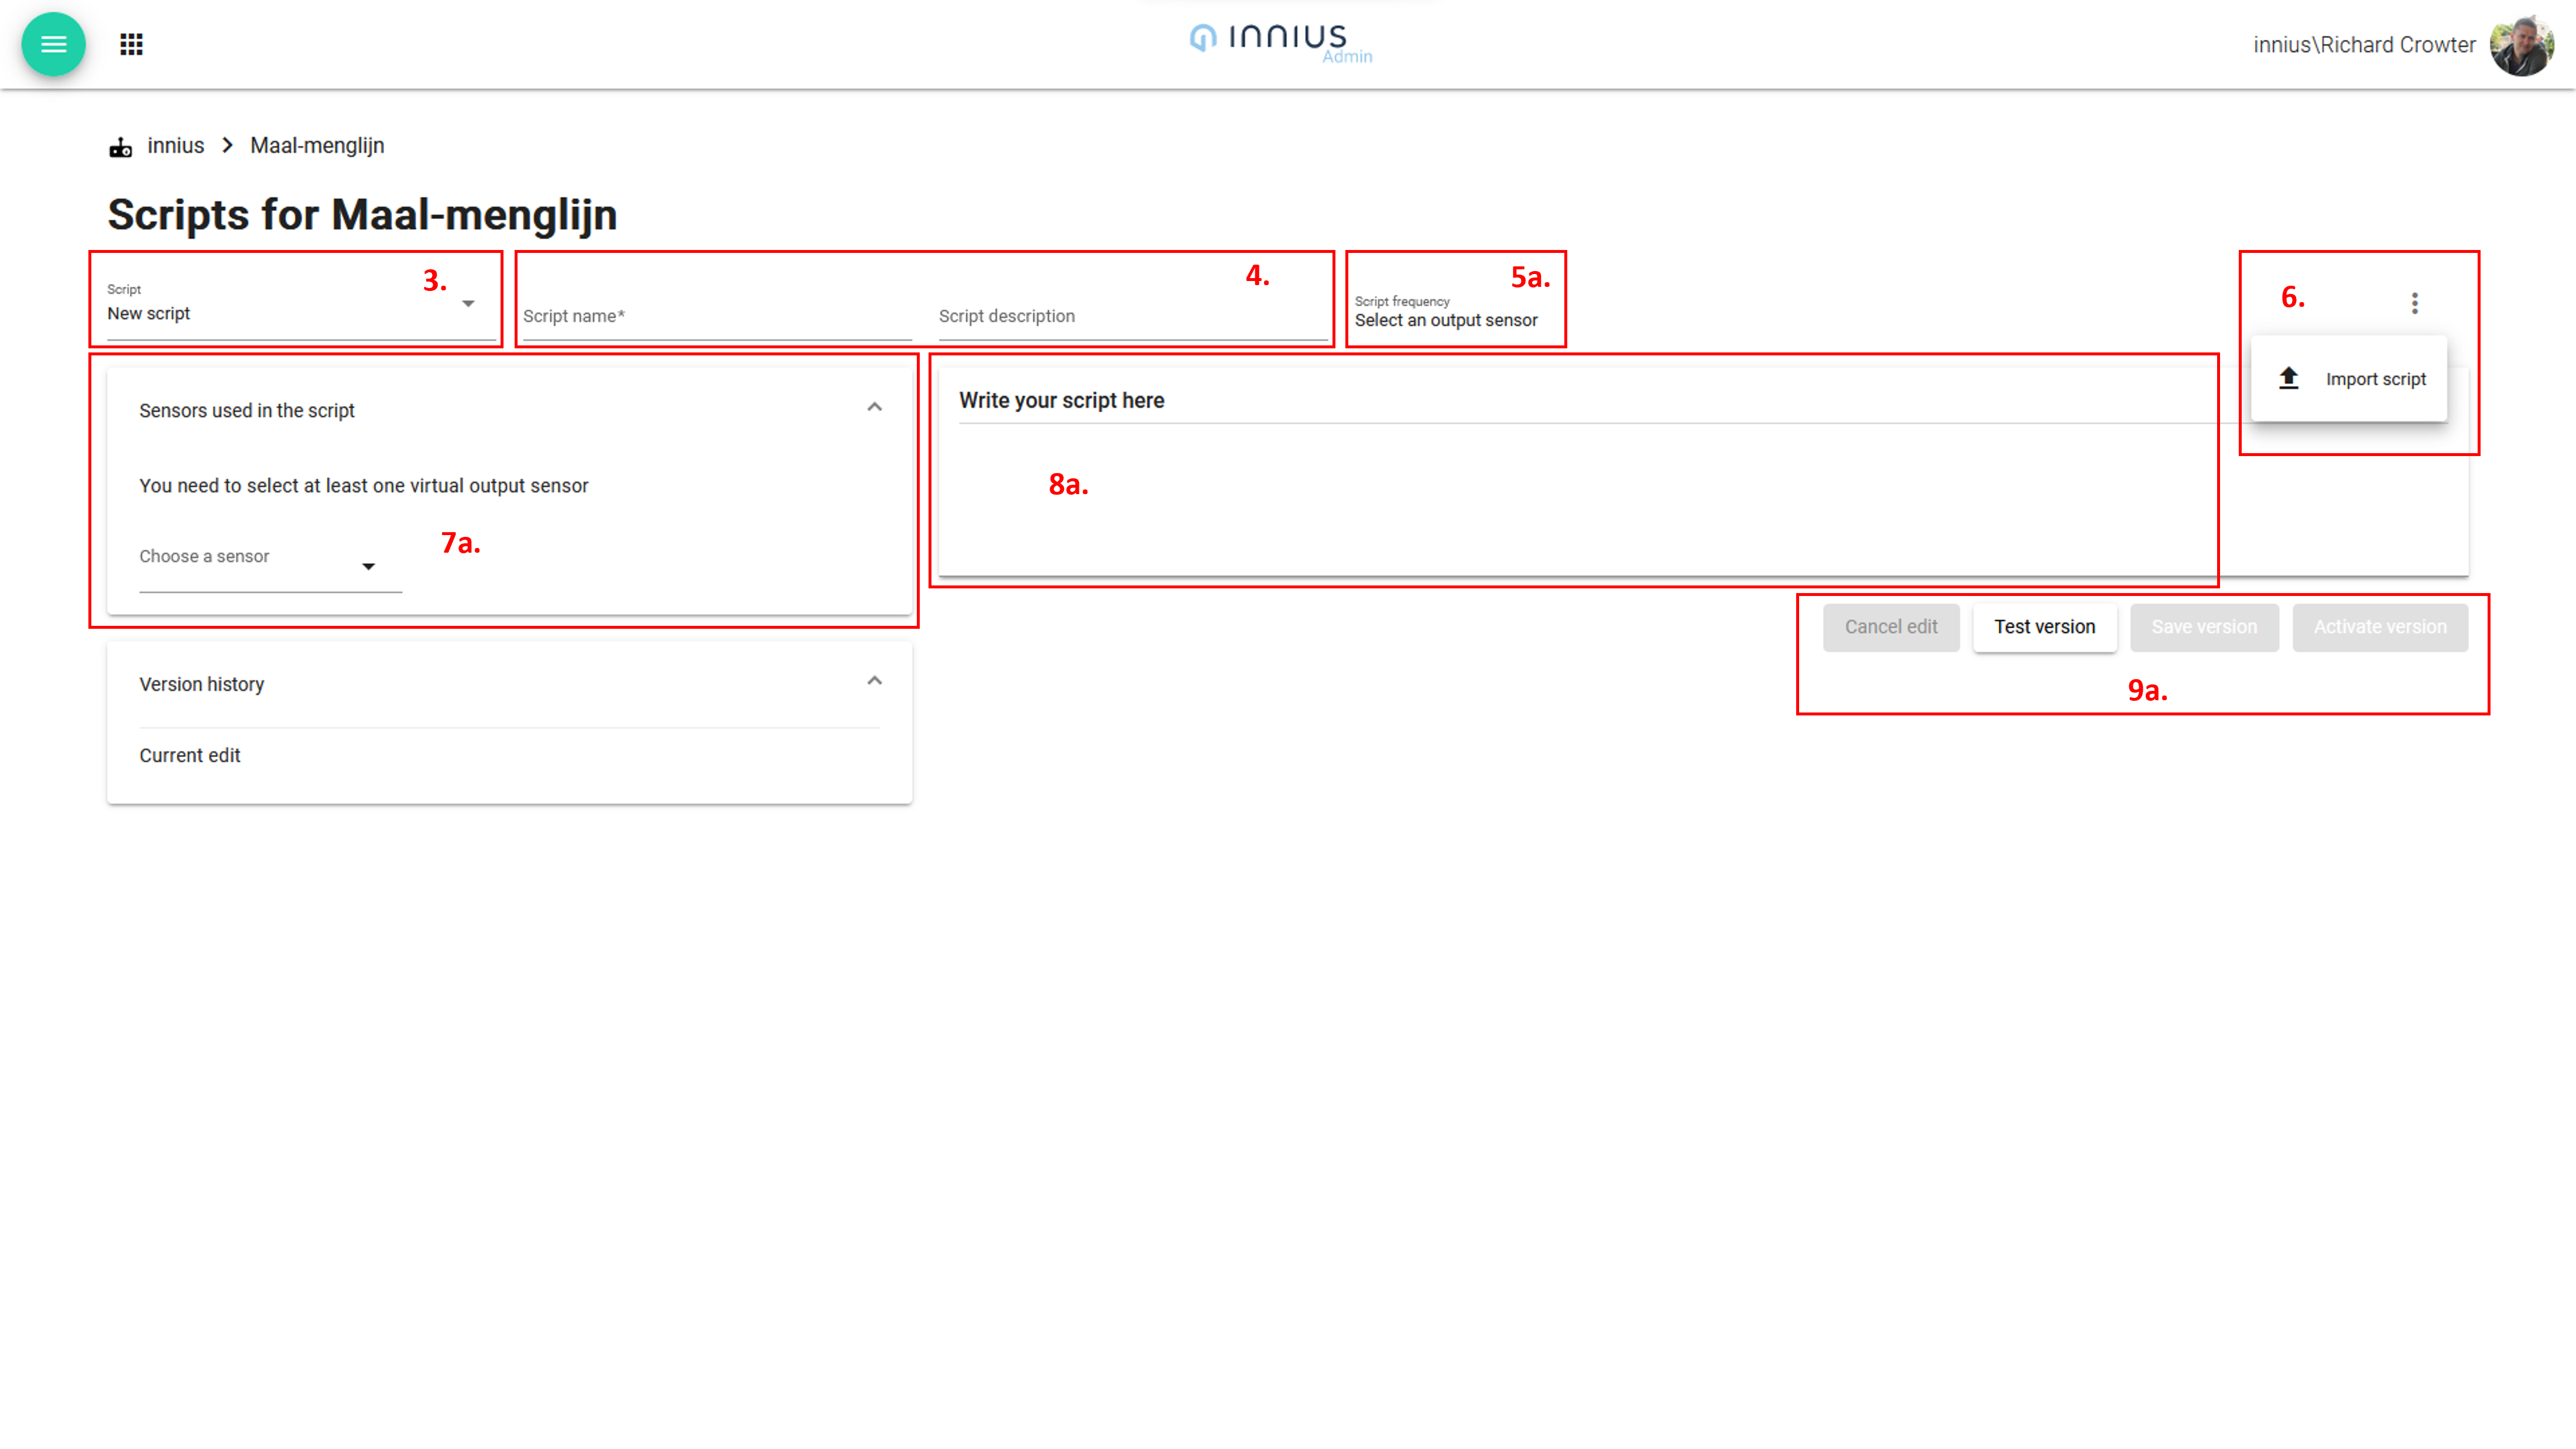Focus the Script description field
Image resolution: width=2576 pixels, height=1449 pixels.
pos(1133,316)
